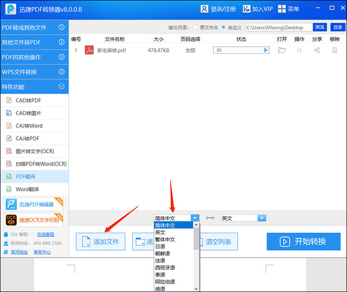
Task: Choose 简体中文 from language list
Action: pos(173,225)
